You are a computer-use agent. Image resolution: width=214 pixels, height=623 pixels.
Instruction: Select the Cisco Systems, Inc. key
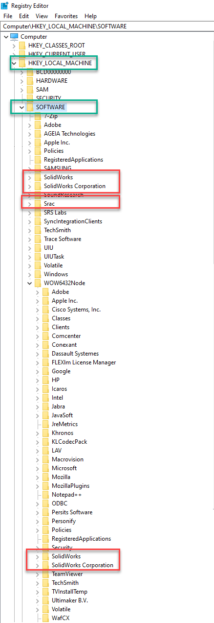[x=76, y=310]
